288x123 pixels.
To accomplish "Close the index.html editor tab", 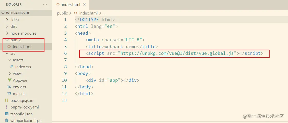I will [85, 4].
